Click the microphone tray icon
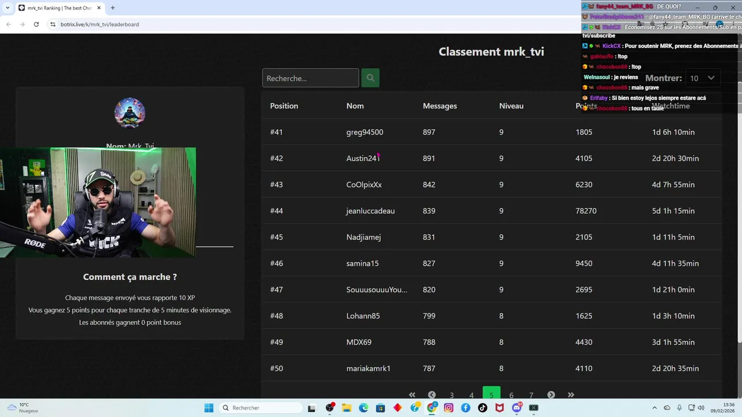This screenshot has width=742, height=417. coord(679,408)
